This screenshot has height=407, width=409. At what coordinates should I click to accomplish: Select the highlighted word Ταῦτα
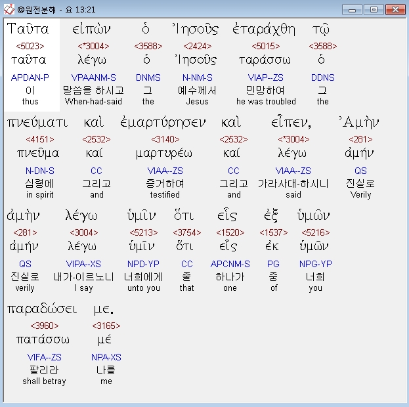pyautogui.click(x=28, y=29)
